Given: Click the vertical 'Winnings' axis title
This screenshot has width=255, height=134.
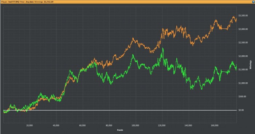Looking at the screenshot, I should (251, 64).
